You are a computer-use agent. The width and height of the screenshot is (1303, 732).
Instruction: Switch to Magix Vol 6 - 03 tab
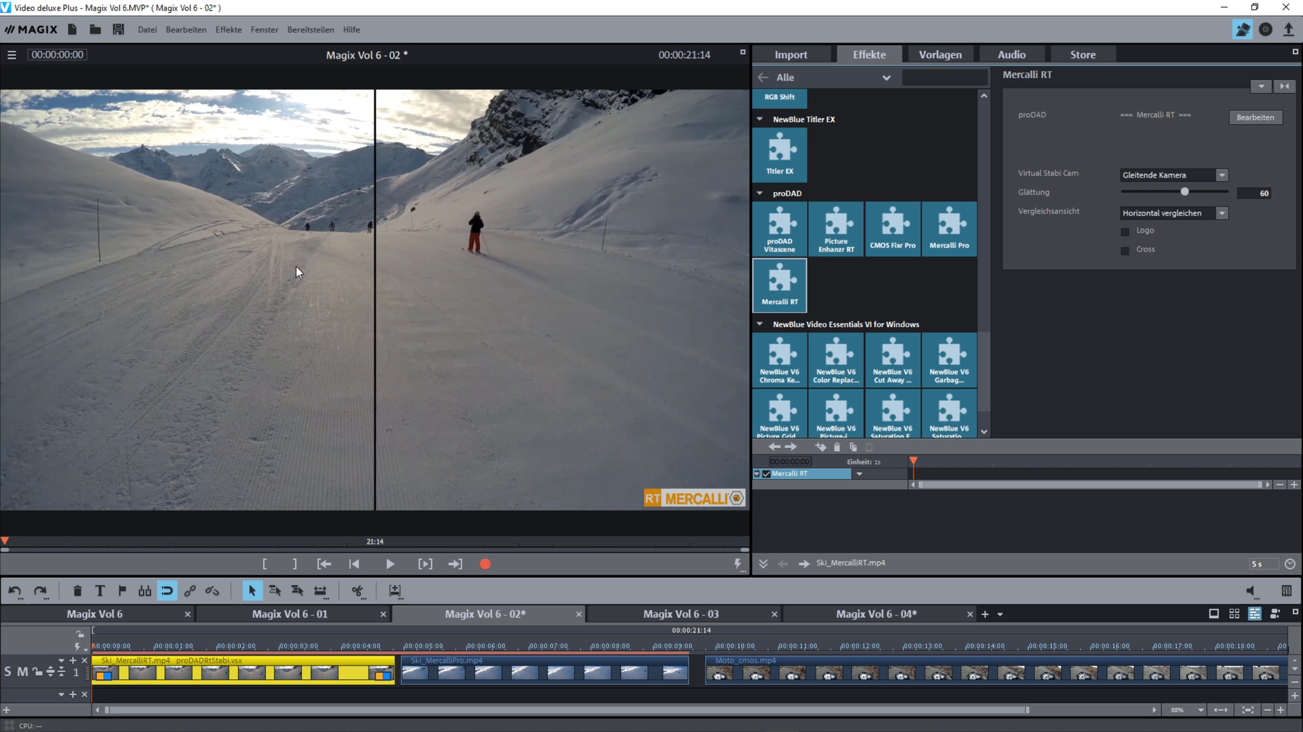point(681,614)
